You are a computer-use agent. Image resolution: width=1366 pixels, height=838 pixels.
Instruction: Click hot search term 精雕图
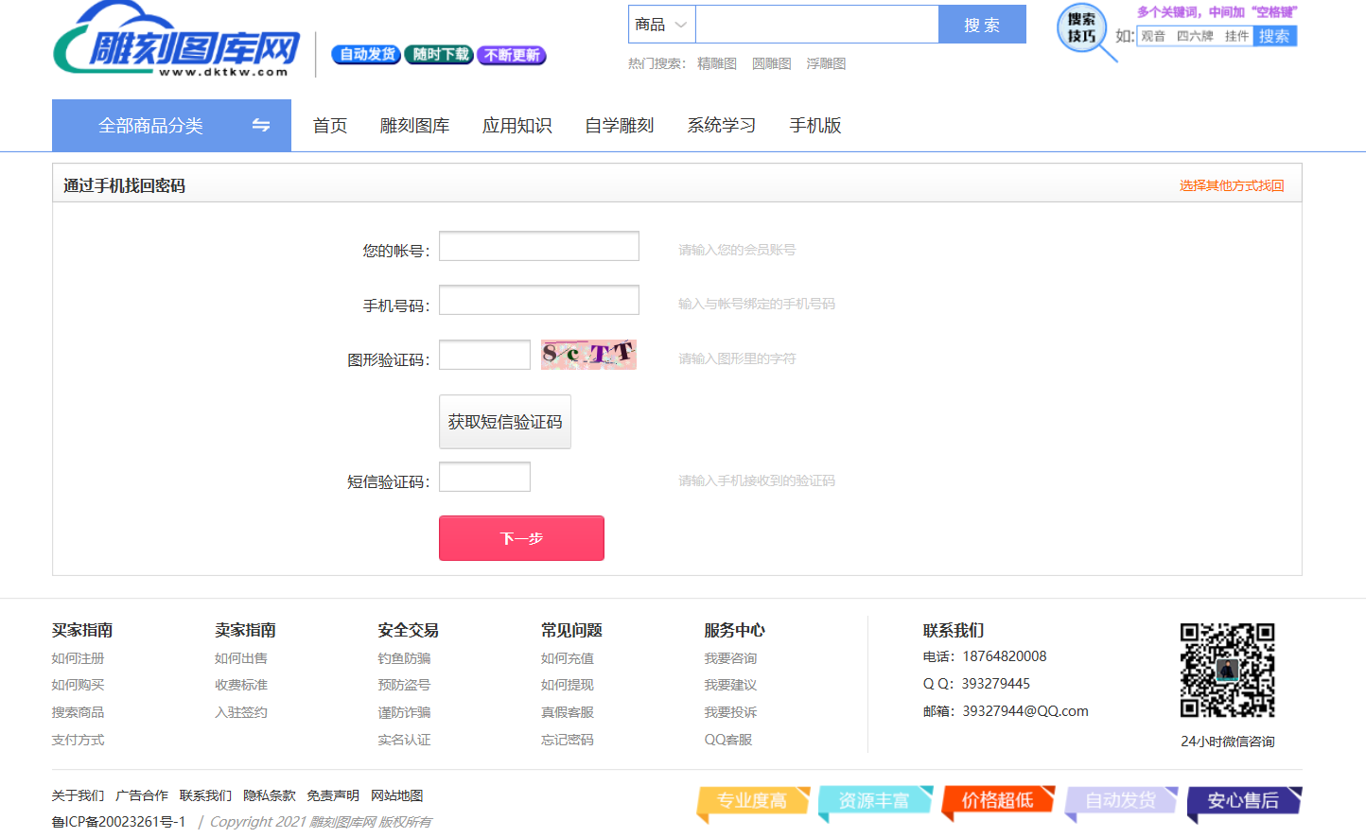[x=717, y=63]
